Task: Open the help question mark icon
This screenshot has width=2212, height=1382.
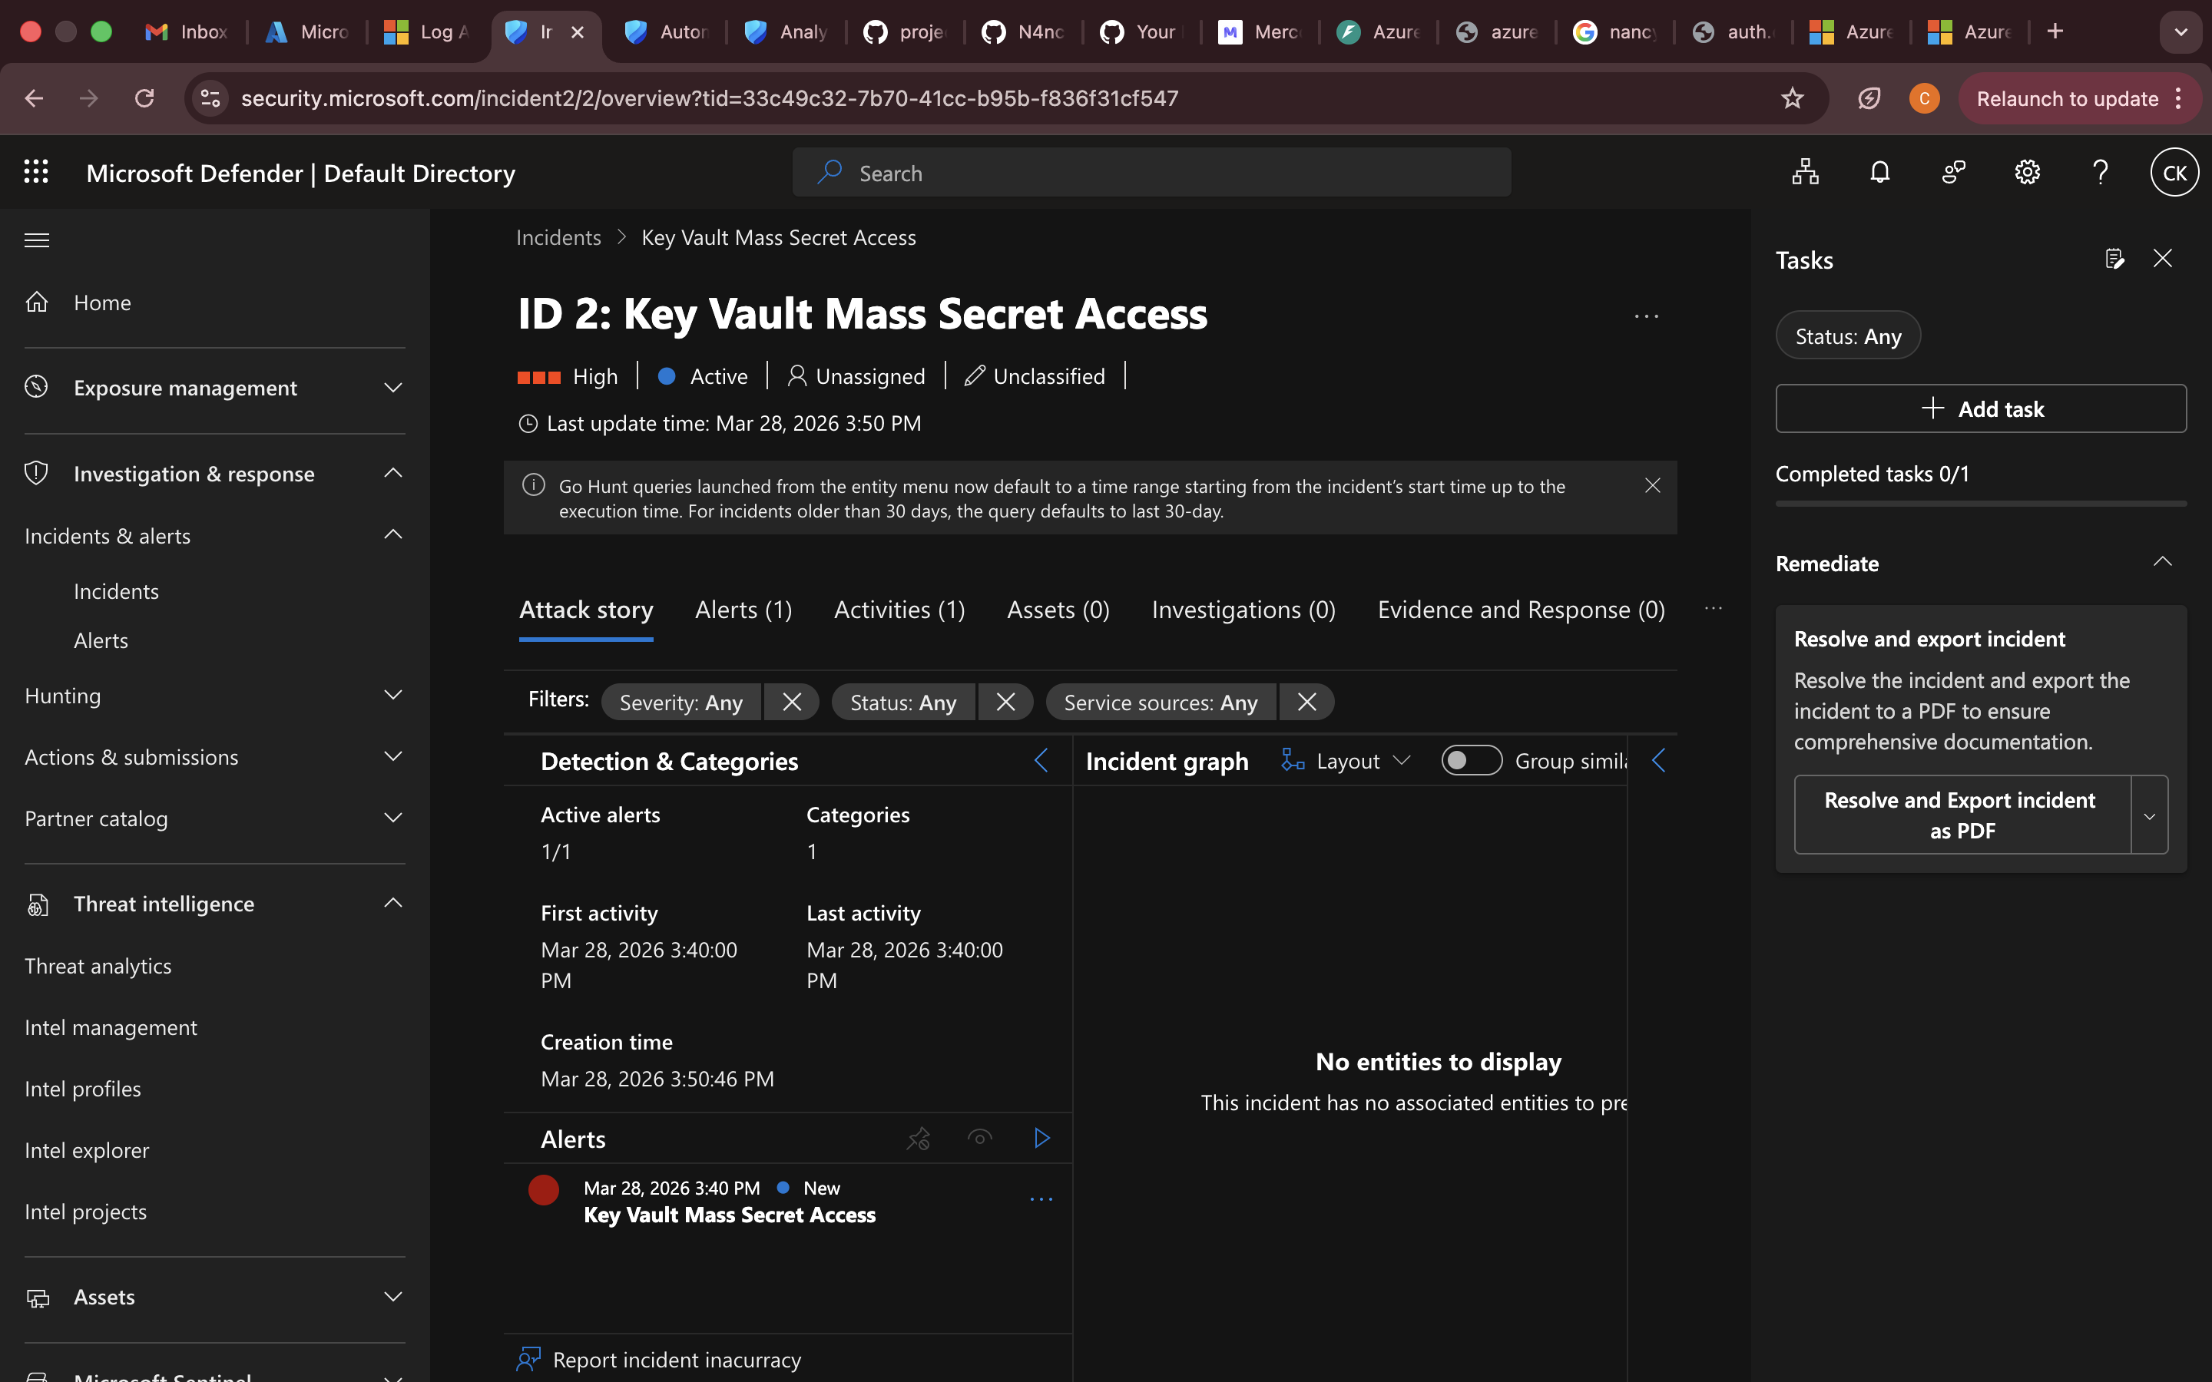Action: click(x=2101, y=173)
